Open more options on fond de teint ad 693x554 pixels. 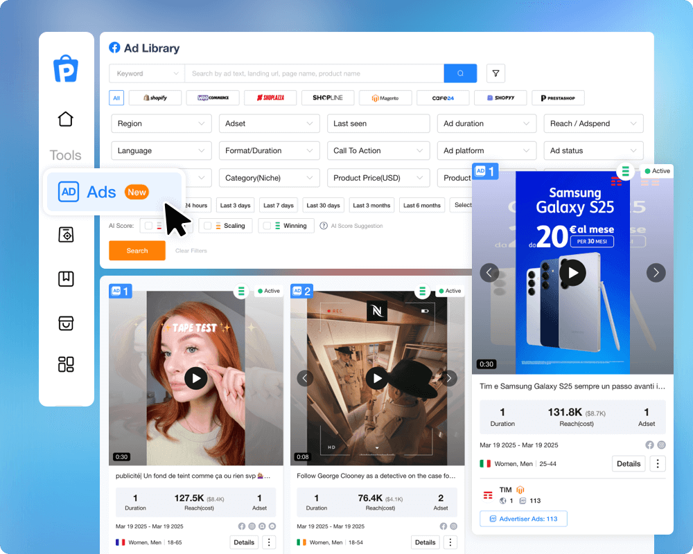tap(269, 542)
